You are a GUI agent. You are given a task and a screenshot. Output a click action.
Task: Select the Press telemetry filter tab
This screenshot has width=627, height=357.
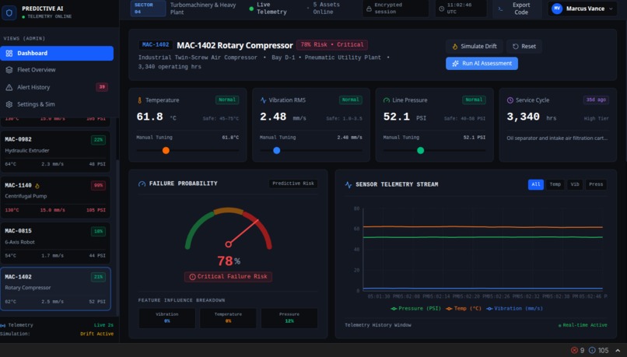tap(596, 184)
